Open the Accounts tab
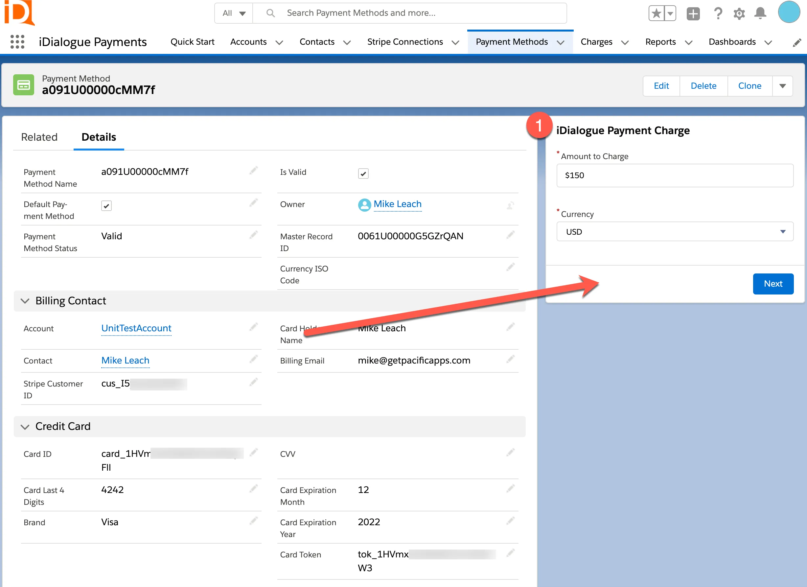 248,42
